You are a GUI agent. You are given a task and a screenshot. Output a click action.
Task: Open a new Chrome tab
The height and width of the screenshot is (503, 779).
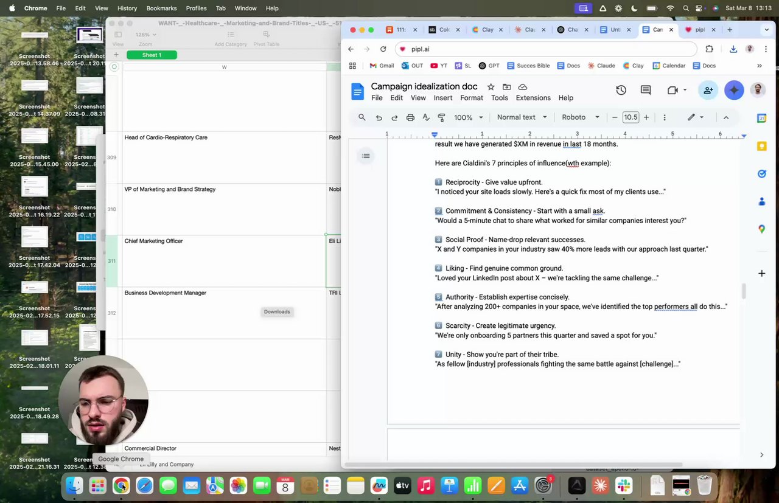(729, 30)
